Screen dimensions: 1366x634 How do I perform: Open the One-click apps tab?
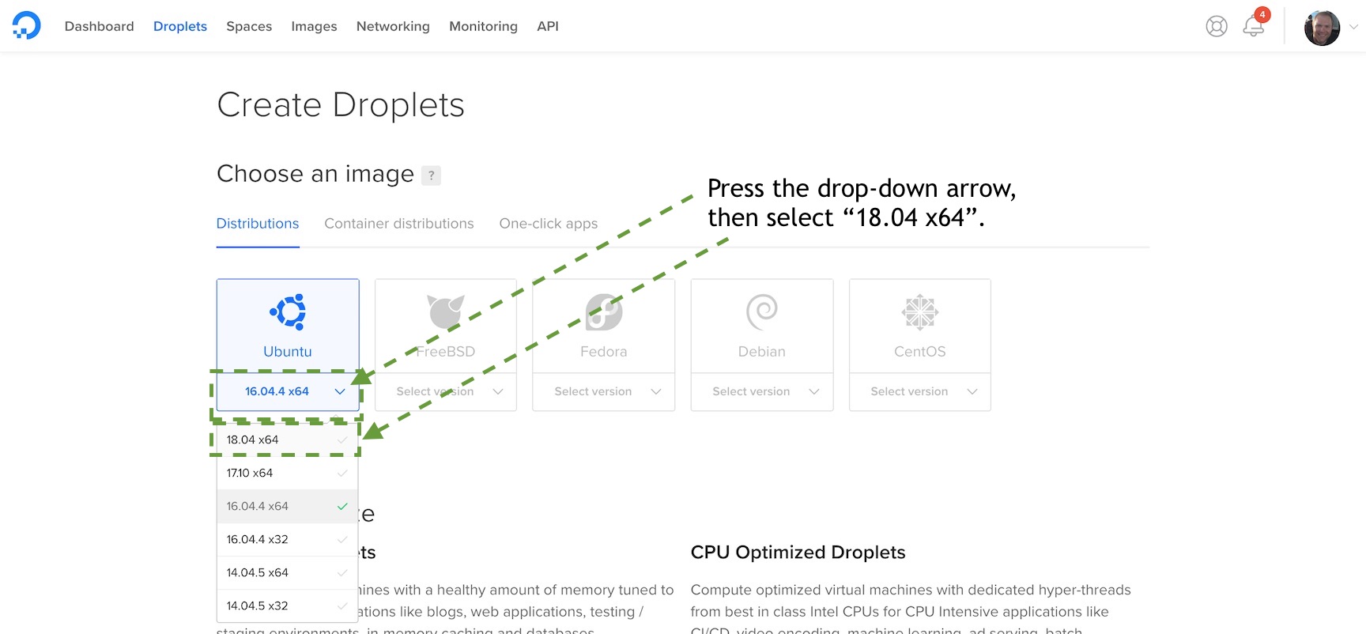[548, 224]
